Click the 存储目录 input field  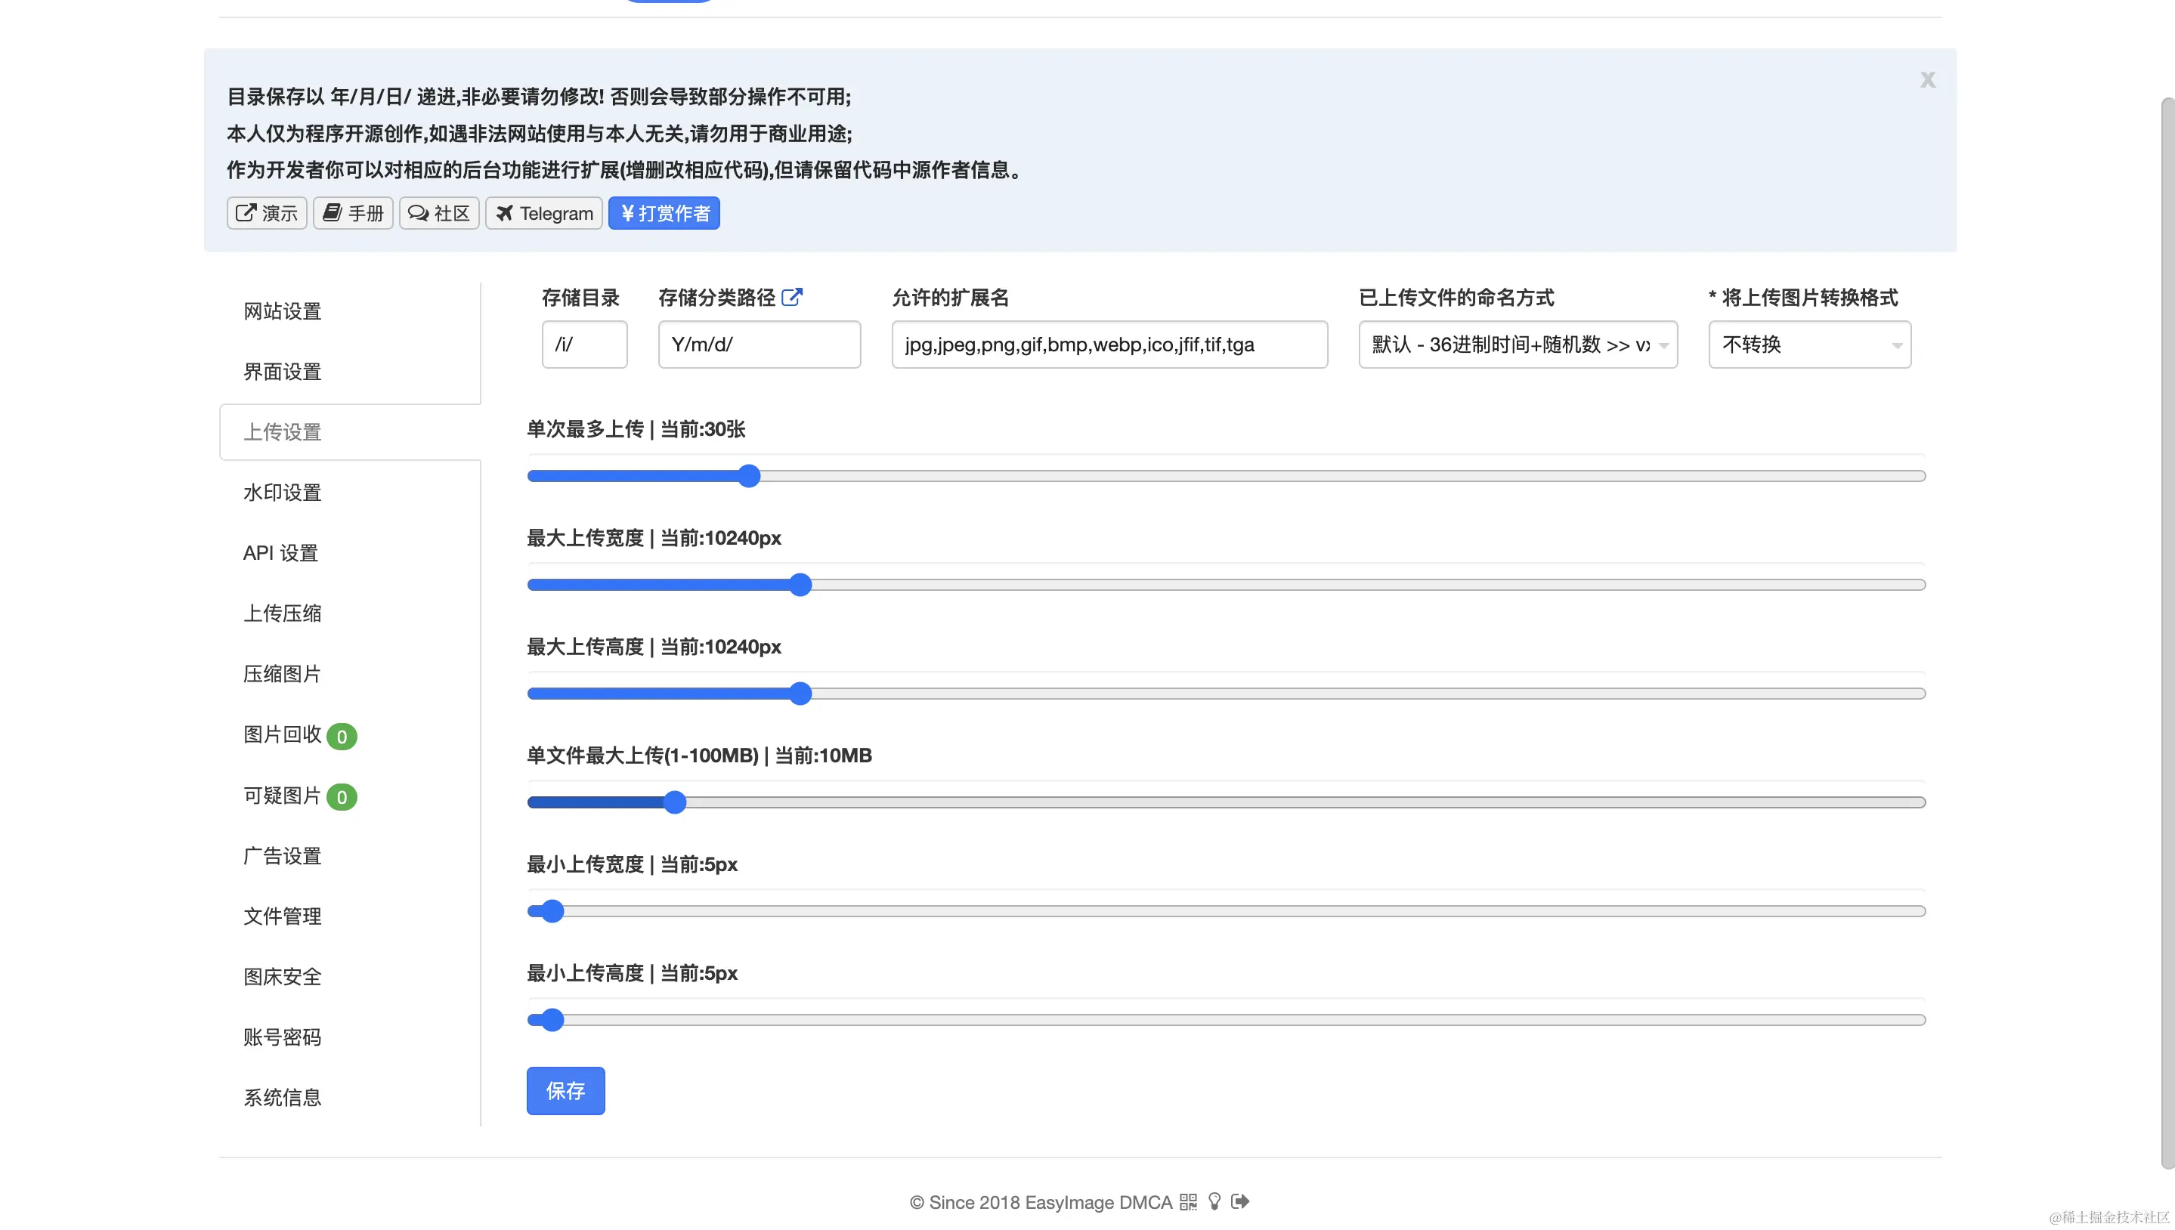pos(584,345)
